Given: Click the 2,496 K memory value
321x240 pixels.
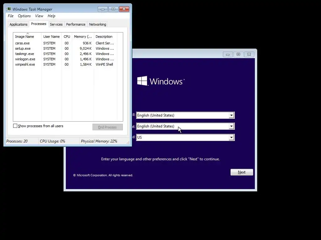Looking at the screenshot, I should [86, 54].
